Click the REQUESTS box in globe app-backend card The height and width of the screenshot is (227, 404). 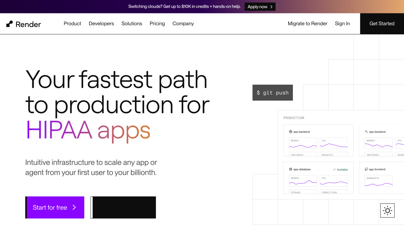(334, 154)
